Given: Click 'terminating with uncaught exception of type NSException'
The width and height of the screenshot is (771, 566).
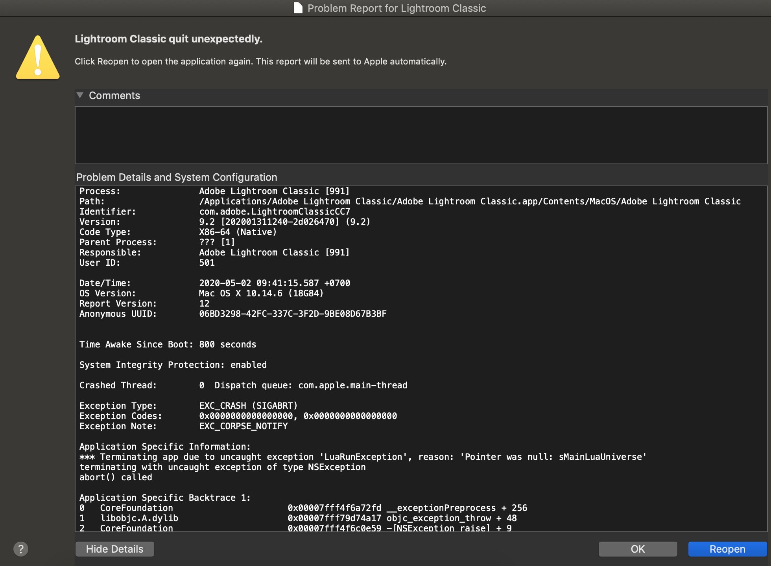Looking at the screenshot, I should [x=223, y=467].
